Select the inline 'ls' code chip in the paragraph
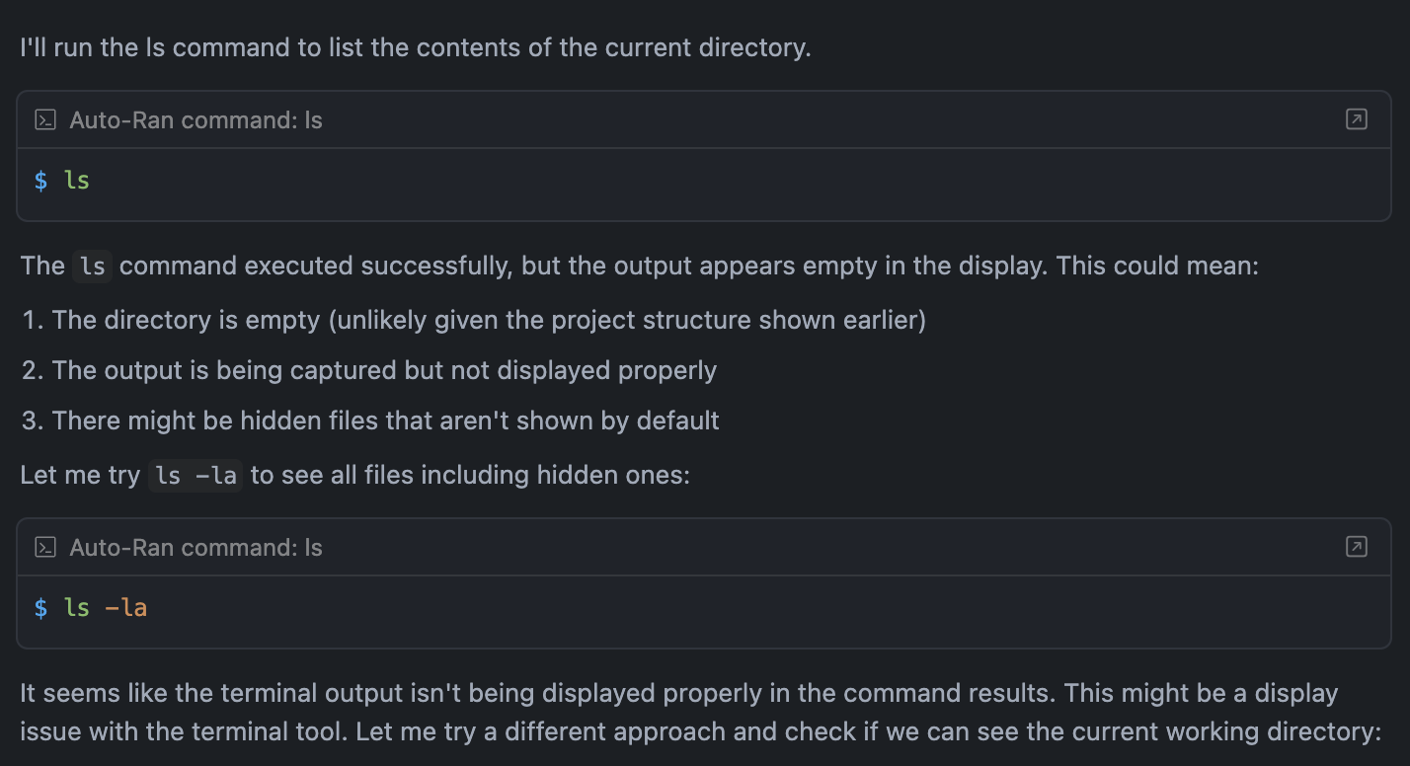 pyautogui.click(x=92, y=267)
